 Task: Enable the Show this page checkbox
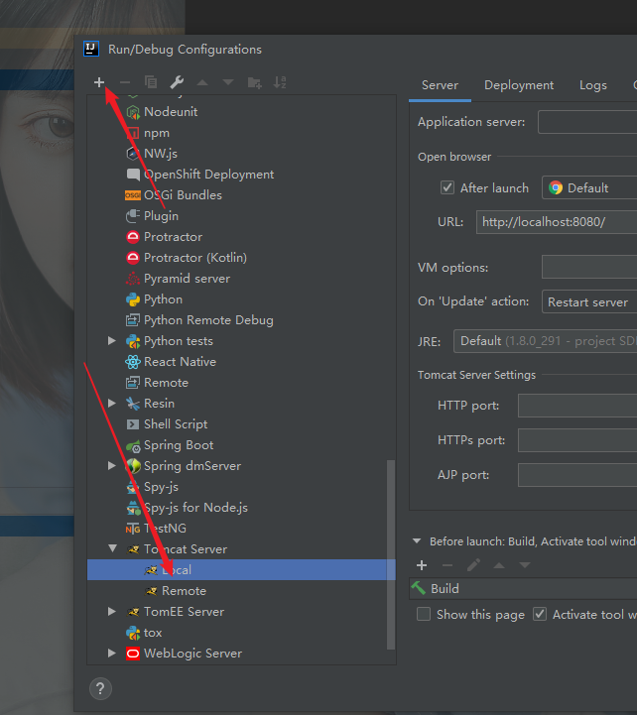click(424, 614)
